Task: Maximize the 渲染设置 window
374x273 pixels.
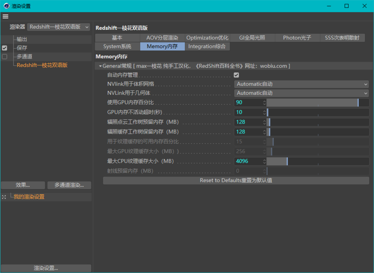Action: click(x=347, y=6)
